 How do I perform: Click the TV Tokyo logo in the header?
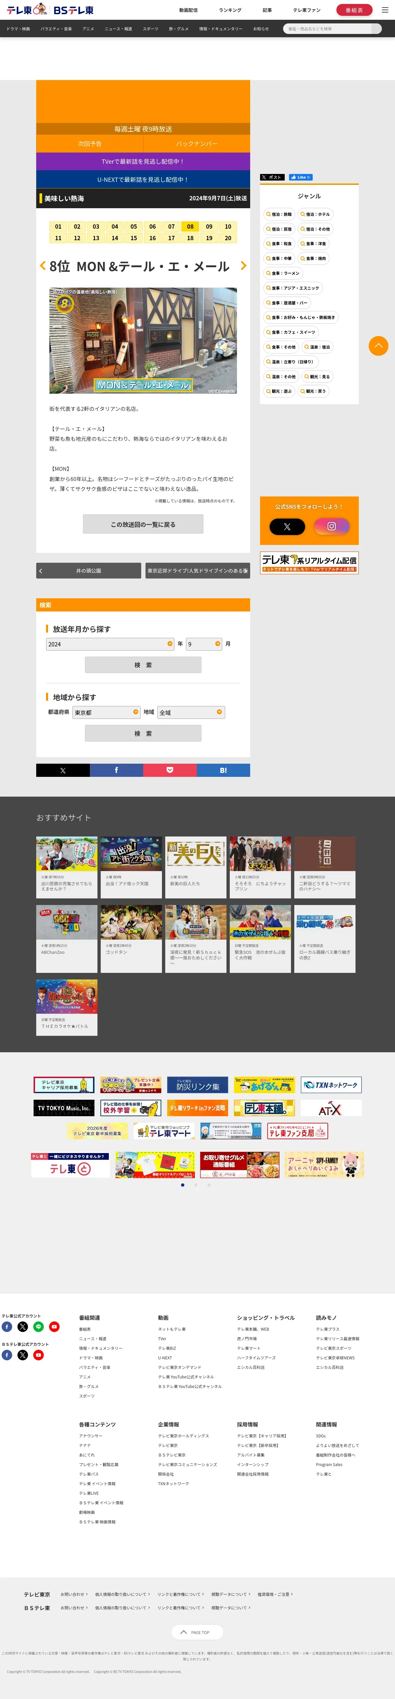26,9
